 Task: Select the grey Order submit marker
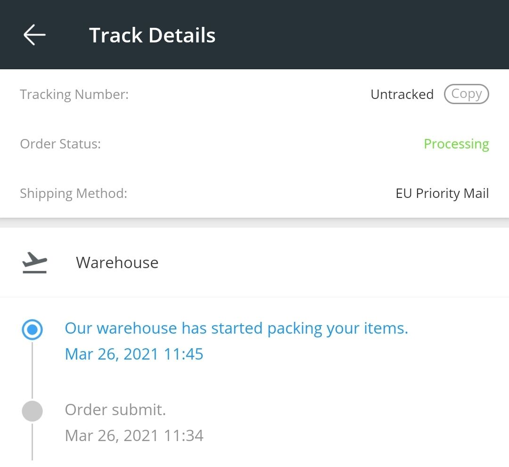[x=32, y=411]
